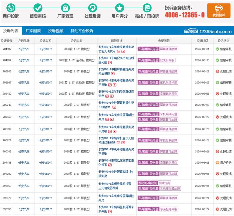Click hotline number 4006-12365-0
The image size is (234, 216).
click(x=185, y=15)
